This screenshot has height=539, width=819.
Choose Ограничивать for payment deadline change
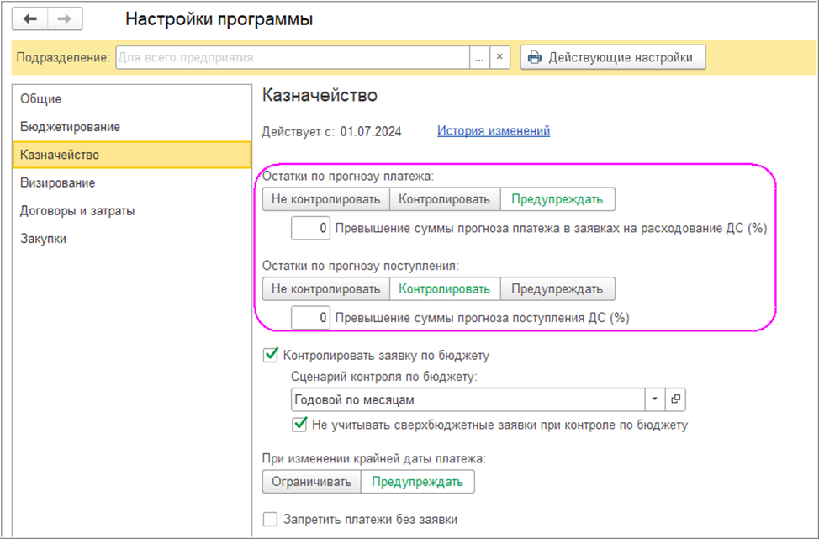point(311,482)
